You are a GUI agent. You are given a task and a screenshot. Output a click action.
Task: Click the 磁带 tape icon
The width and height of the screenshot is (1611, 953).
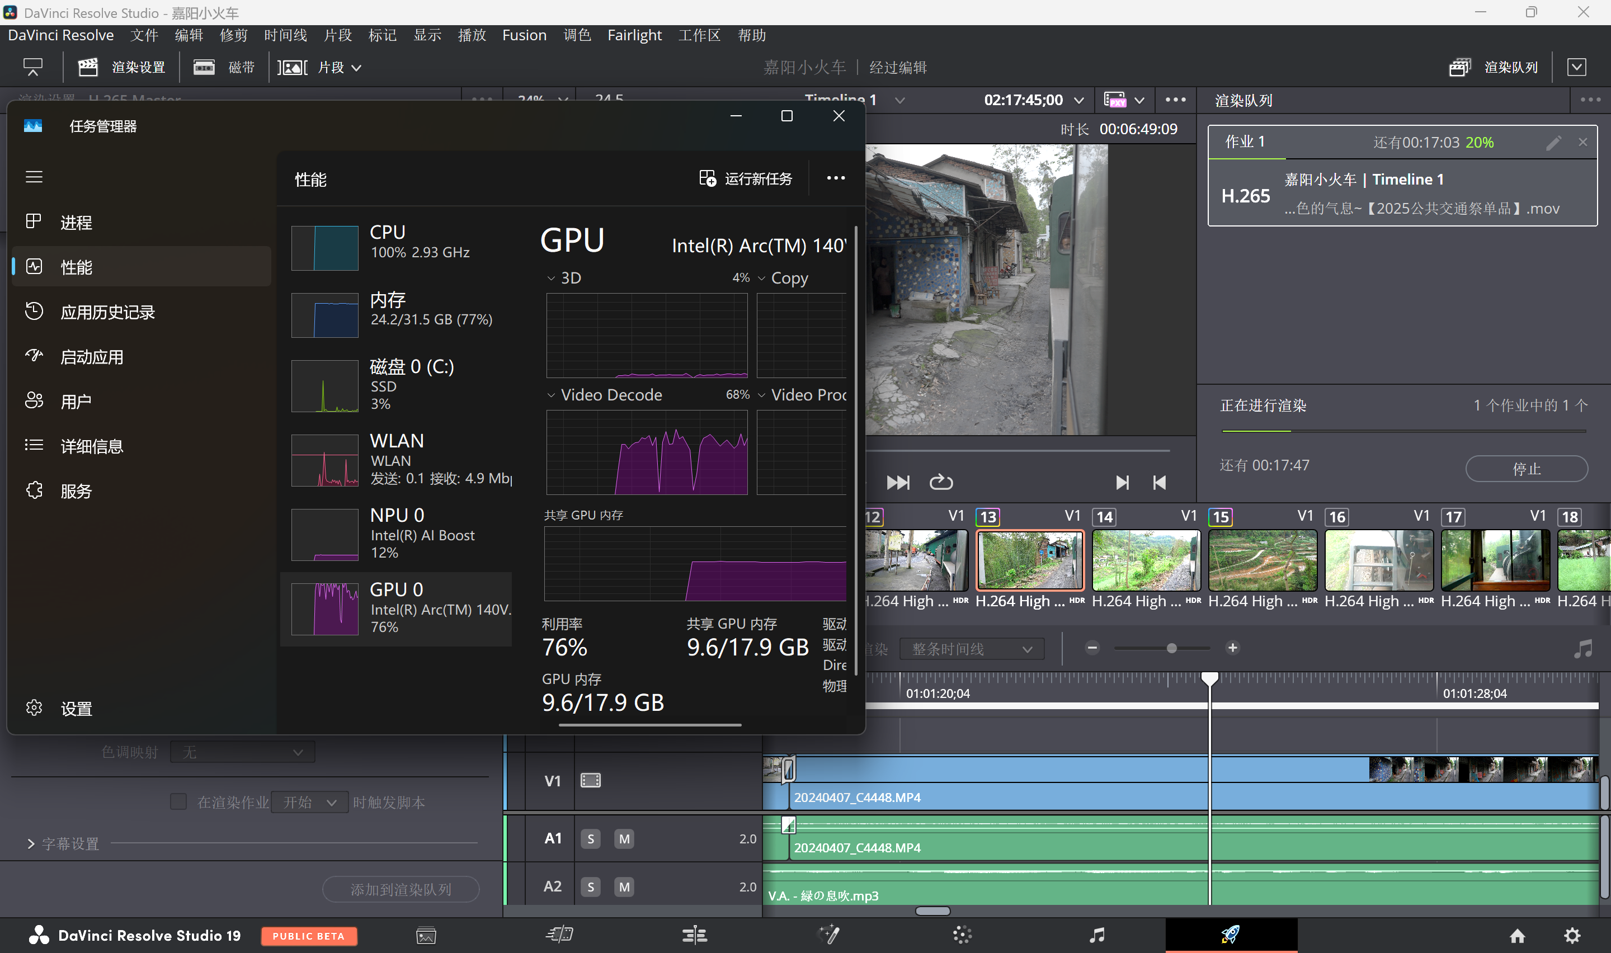204,68
